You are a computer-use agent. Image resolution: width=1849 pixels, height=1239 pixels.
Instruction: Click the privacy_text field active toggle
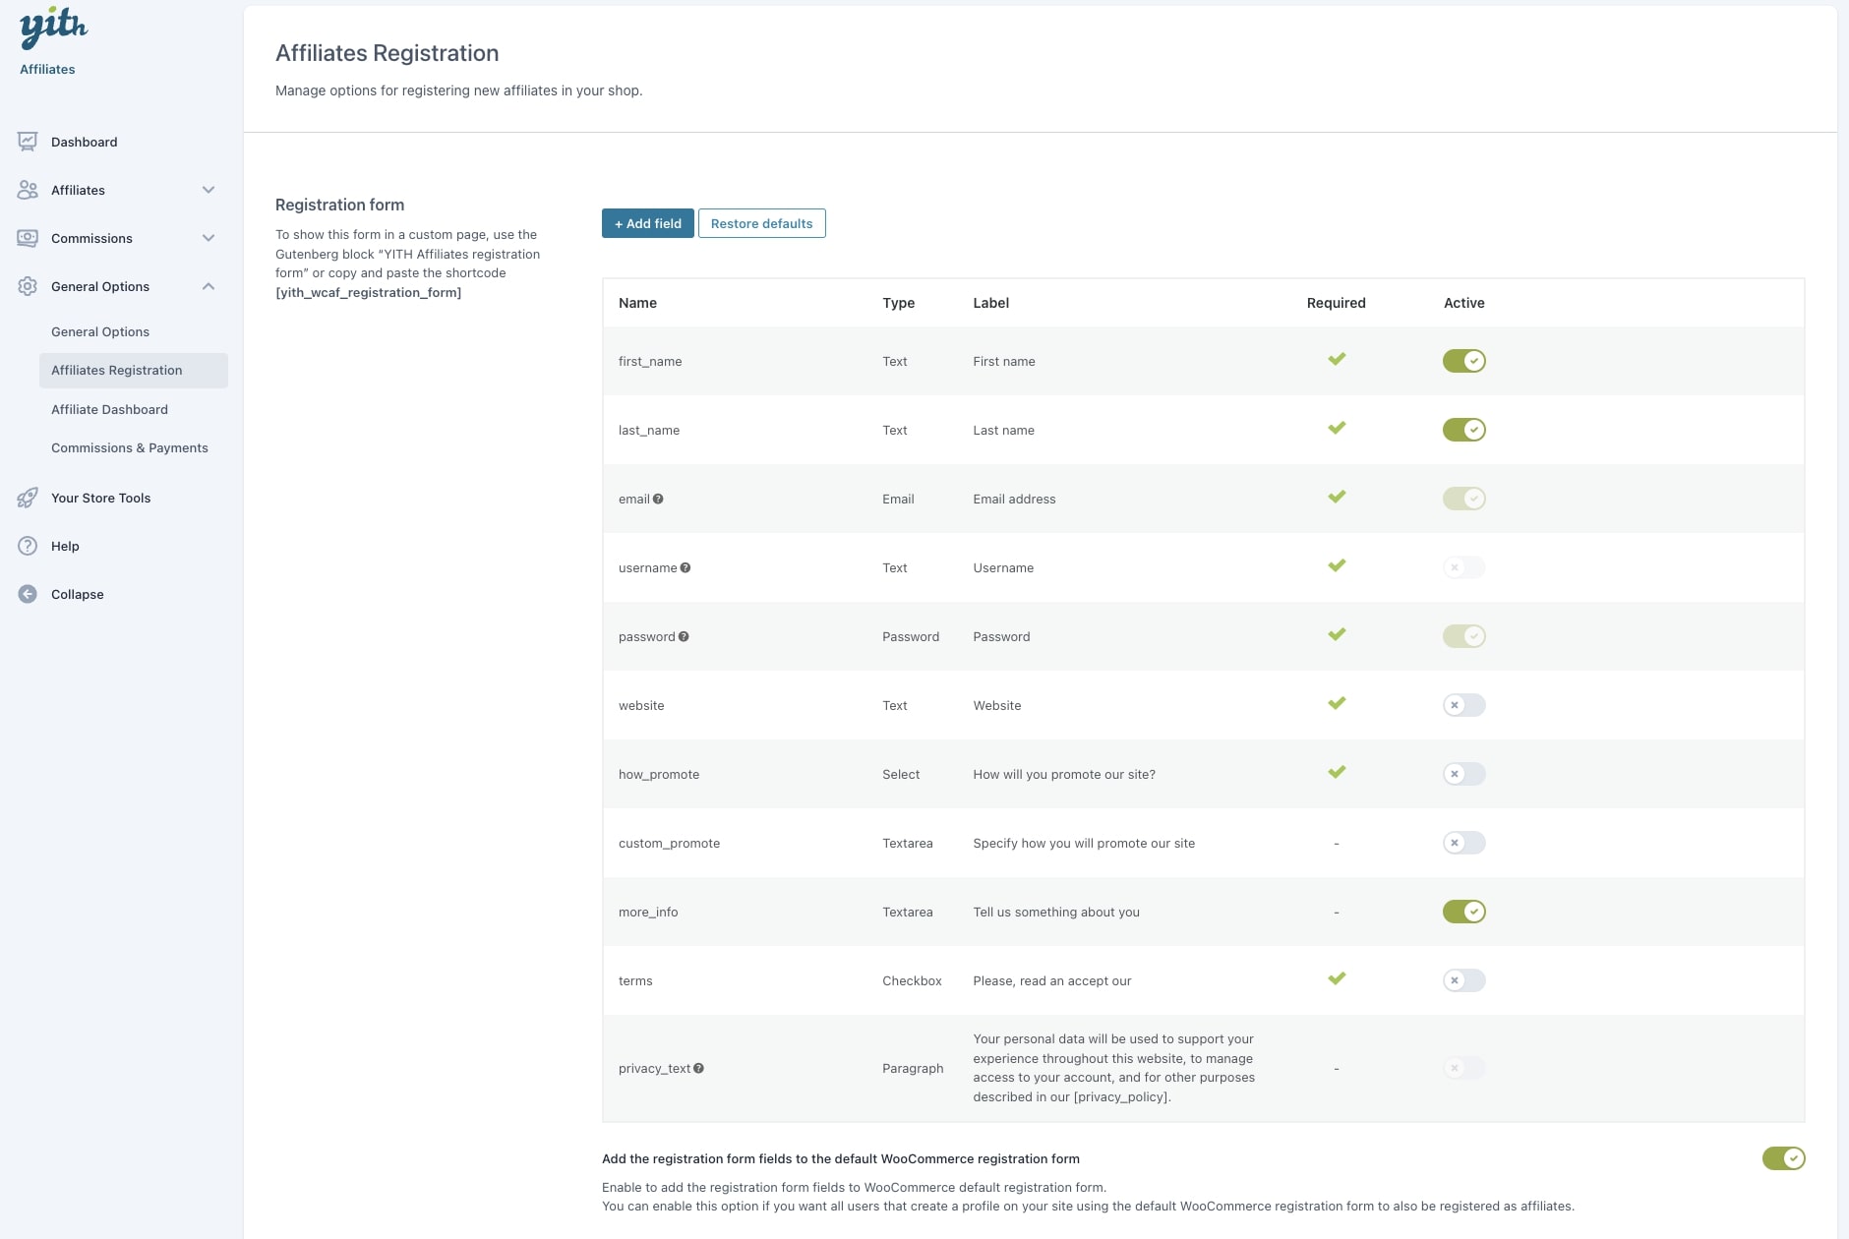point(1463,1068)
